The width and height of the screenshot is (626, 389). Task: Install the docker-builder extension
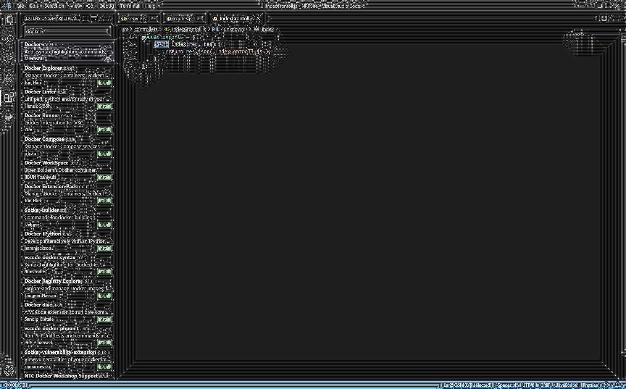(x=104, y=224)
